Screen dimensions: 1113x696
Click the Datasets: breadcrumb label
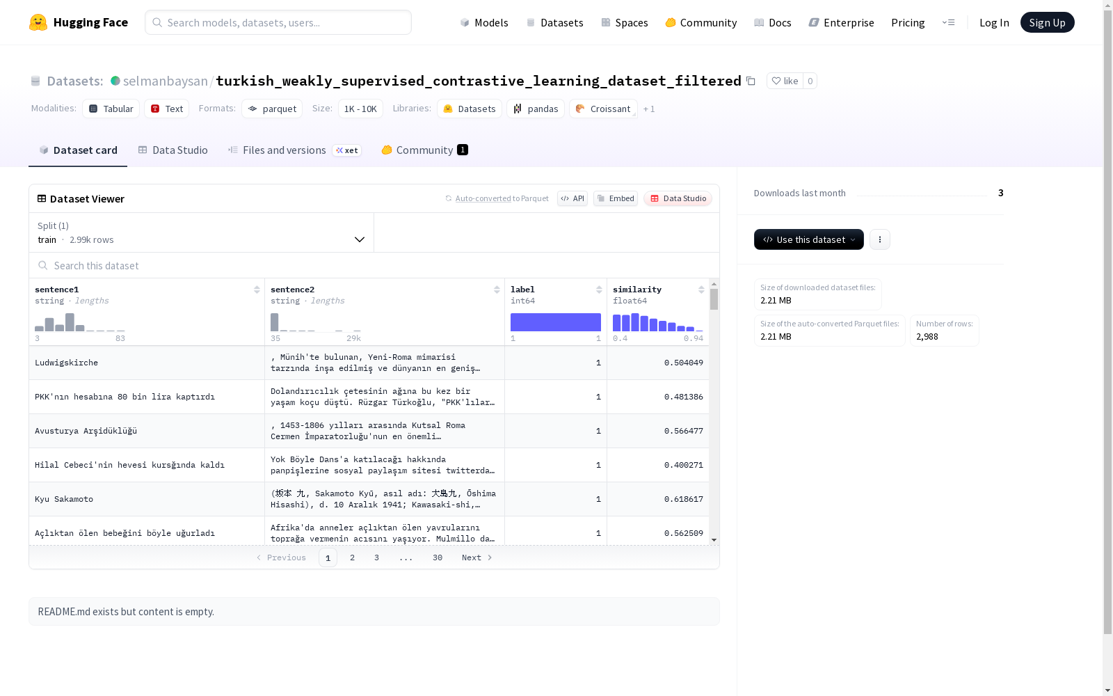point(74,81)
